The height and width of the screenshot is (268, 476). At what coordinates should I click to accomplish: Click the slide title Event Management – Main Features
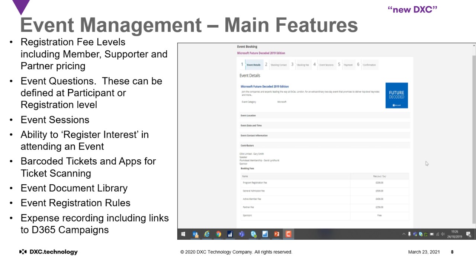tap(189, 25)
